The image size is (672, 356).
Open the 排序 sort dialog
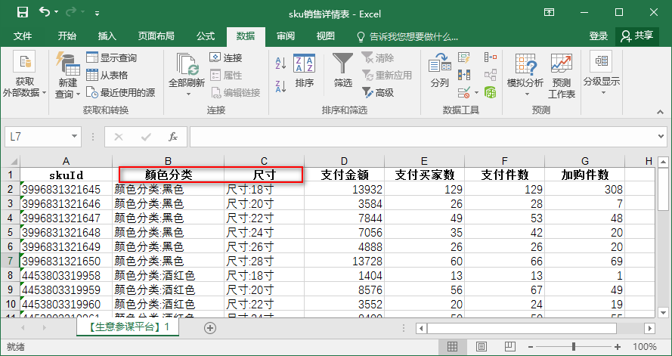click(x=305, y=71)
